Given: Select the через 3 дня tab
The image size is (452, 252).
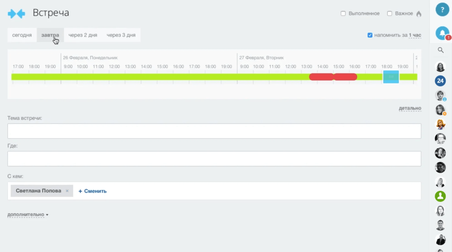Looking at the screenshot, I should click(x=121, y=35).
